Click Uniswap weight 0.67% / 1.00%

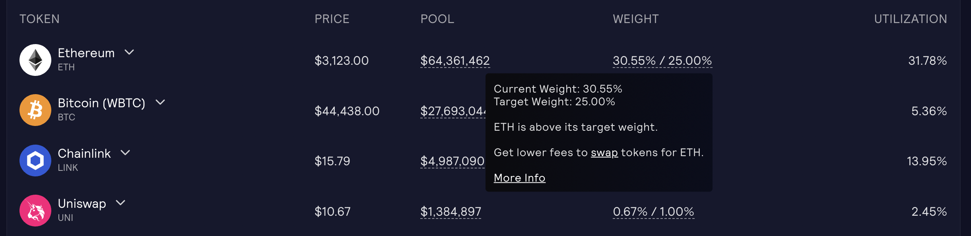[x=653, y=211]
